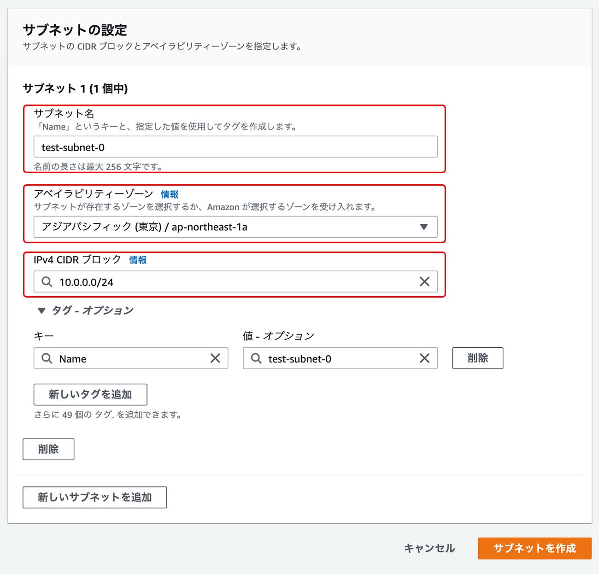Click the キャンセル button

429,548
